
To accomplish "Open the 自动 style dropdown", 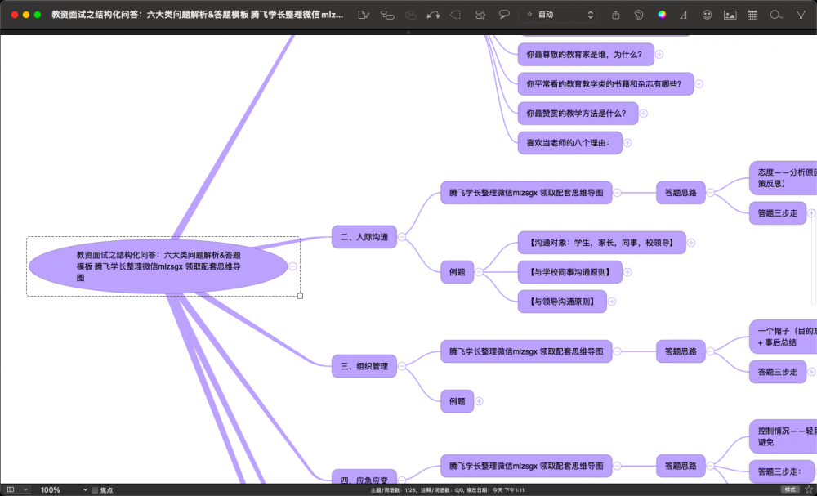I will click(x=560, y=15).
